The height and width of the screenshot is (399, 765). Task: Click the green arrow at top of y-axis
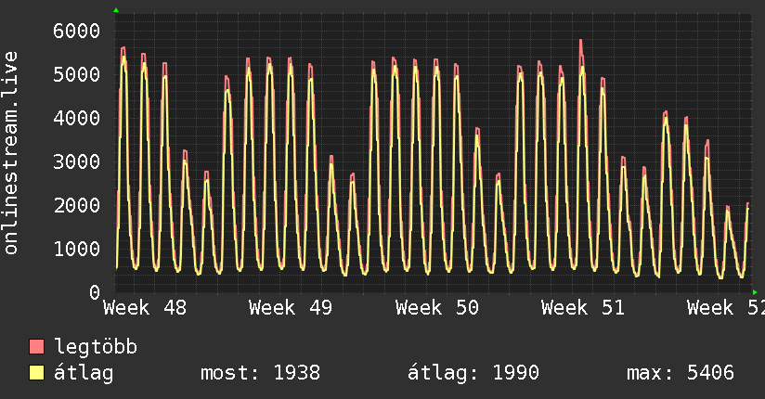click(116, 10)
